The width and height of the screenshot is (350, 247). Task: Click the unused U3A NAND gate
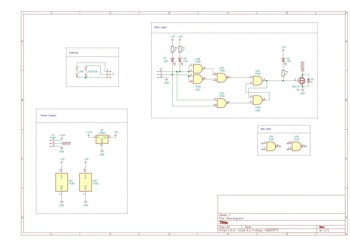coord(272,146)
